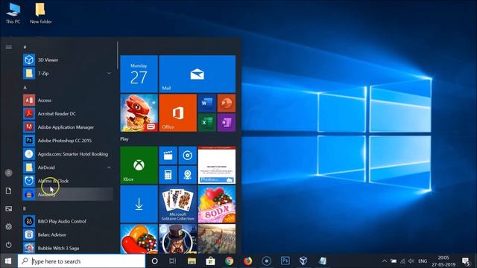The image size is (477, 268).
Task: Launch Adobe Photoshop CC 2015 from list
Action: click(x=68, y=141)
